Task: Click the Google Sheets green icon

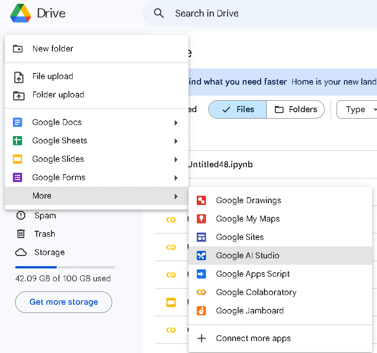Action: (17, 141)
